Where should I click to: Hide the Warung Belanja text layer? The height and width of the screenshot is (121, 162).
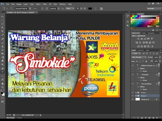click(133, 84)
